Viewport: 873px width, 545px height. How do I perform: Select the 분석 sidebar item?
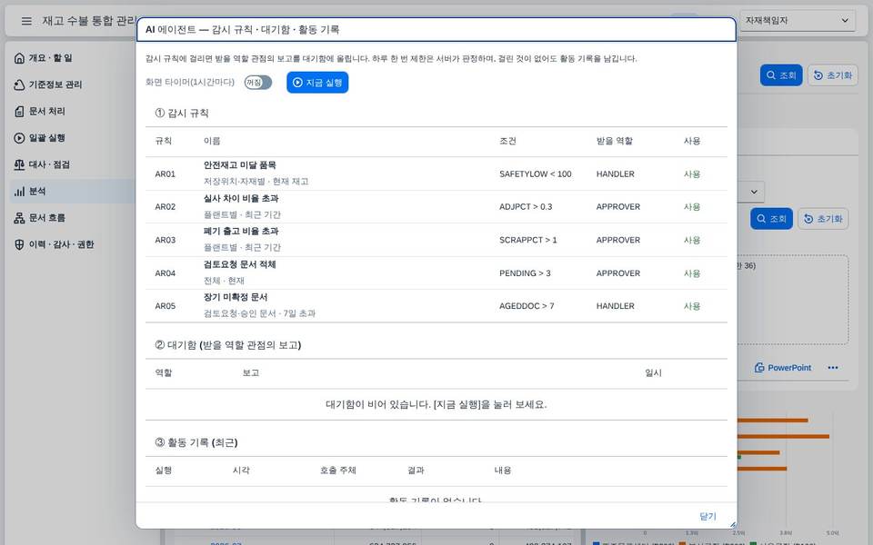tap(73, 192)
